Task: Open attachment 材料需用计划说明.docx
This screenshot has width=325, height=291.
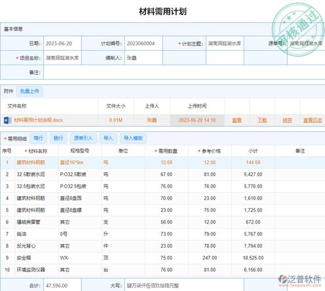Action: [x=38, y=120]
